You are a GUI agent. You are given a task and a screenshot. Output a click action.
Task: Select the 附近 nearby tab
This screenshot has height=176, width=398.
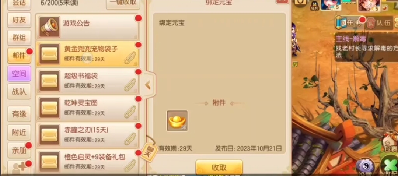19,132
